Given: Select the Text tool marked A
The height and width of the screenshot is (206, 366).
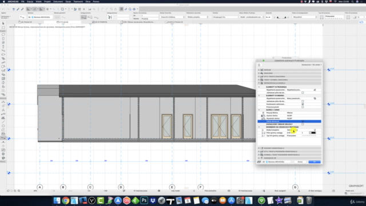Looking at the screenshot, I should pos(3,110).
